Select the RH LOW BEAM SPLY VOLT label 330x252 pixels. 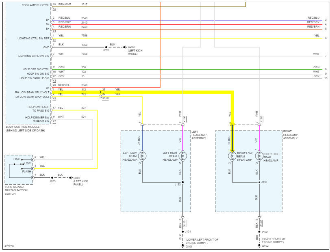[x=32, y=93]
